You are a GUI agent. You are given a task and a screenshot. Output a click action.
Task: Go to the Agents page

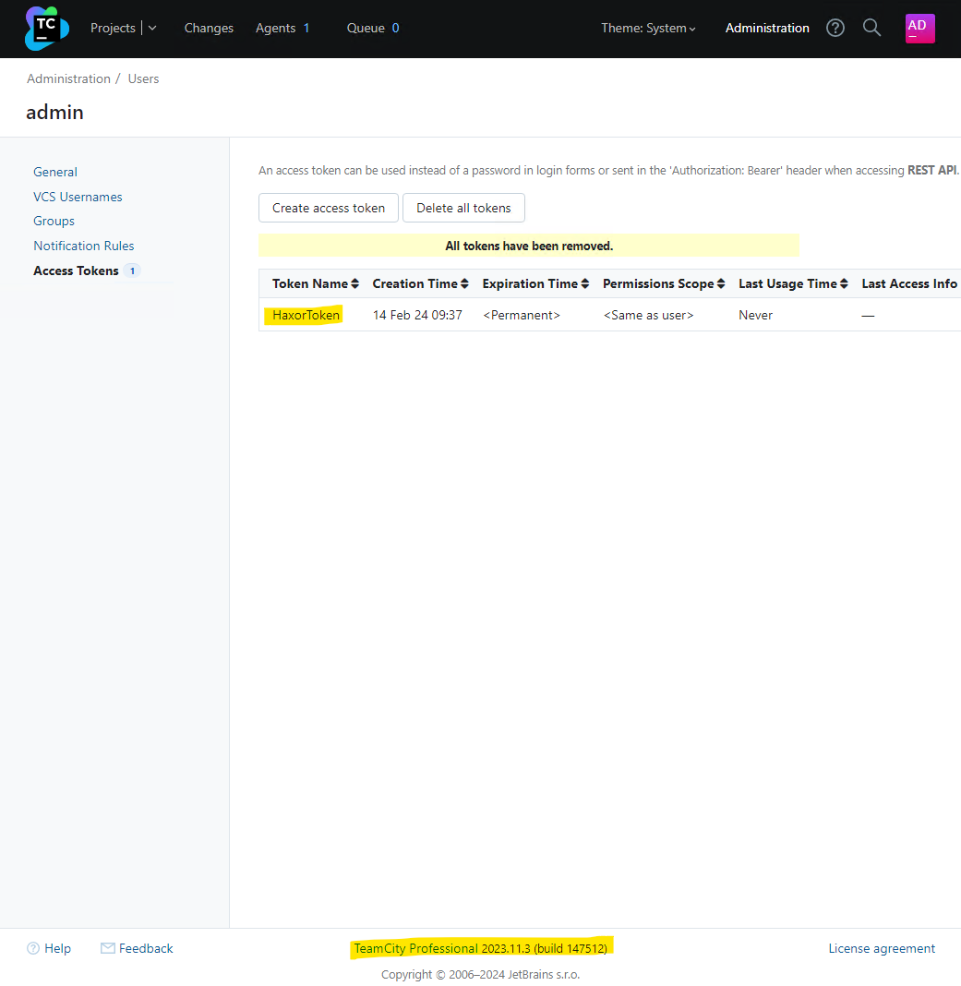click(x=275, y=28)
